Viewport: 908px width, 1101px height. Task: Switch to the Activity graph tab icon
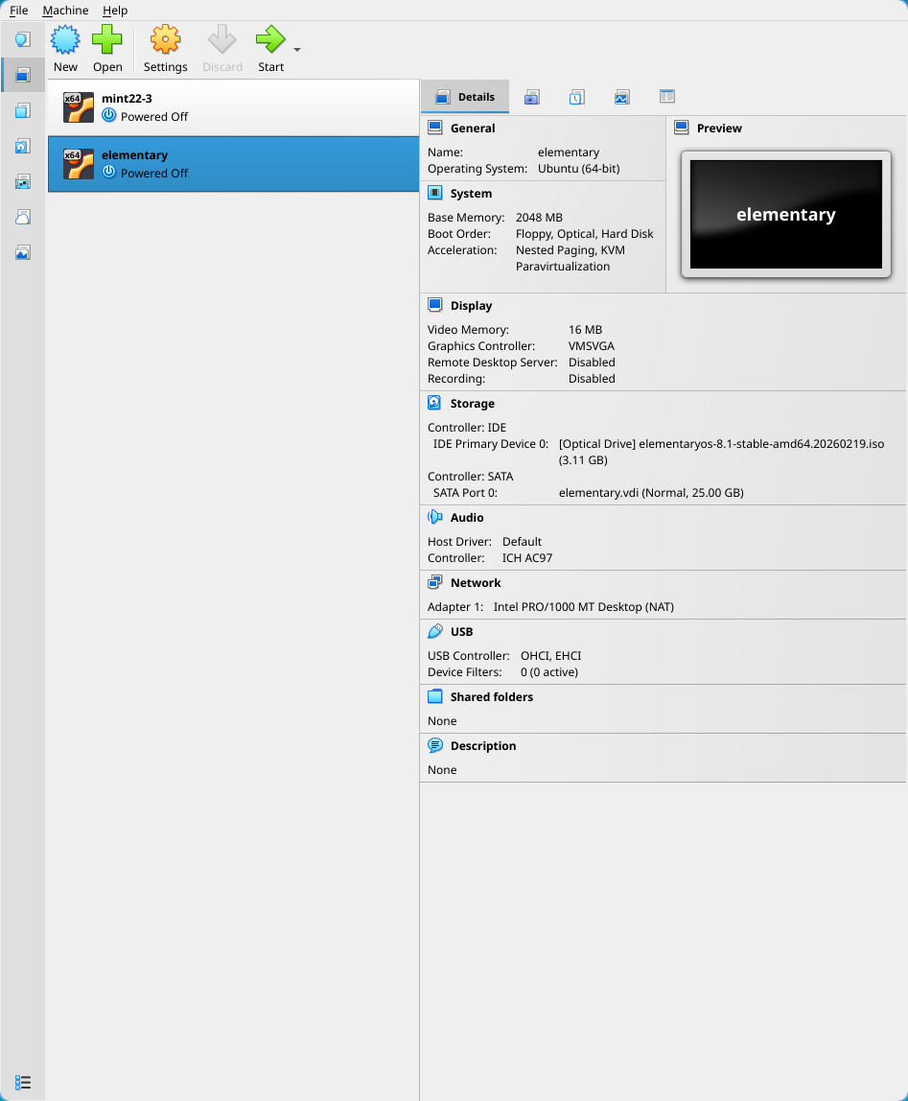pos(621,97)
